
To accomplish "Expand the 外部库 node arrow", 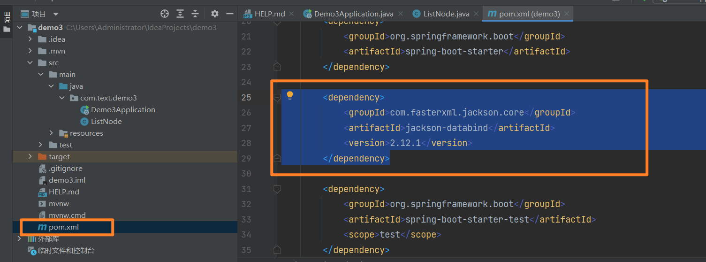I will click(19, 239).
